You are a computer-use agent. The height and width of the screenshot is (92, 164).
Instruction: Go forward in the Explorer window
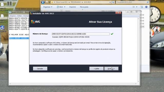47,2
